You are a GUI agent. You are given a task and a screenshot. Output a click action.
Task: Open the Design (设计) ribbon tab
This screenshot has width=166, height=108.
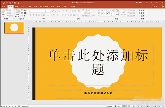[23, 7]
